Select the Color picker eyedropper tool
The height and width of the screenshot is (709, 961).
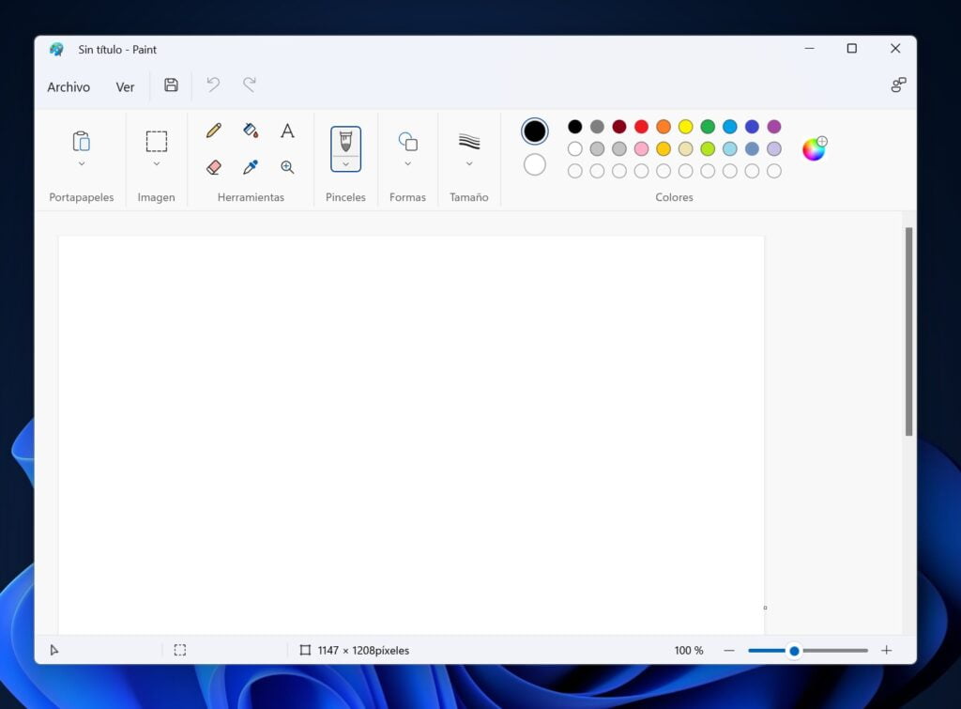[251, 167]
